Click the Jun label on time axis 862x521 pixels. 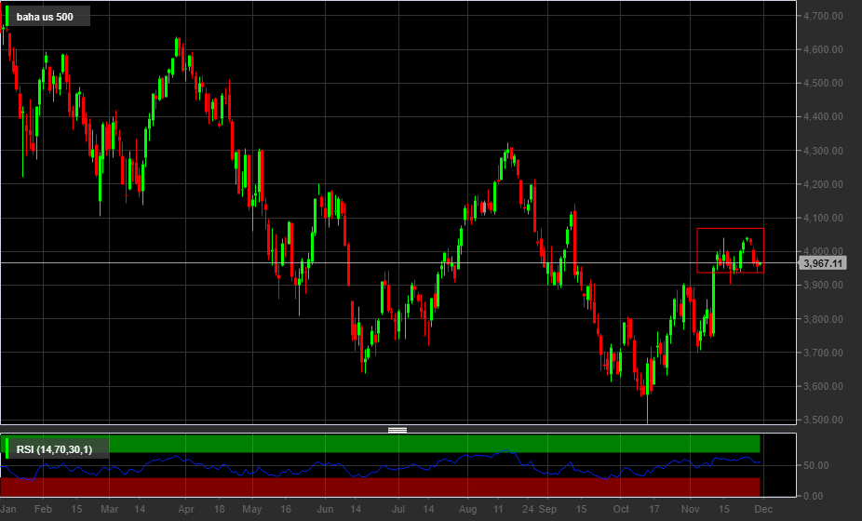325,509
